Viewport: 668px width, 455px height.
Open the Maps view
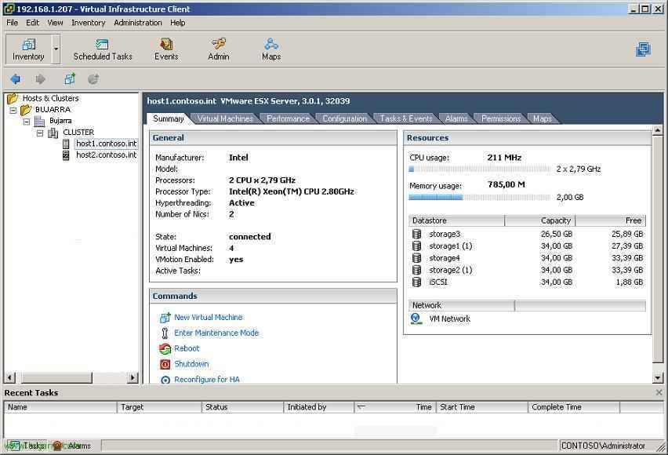271,49
